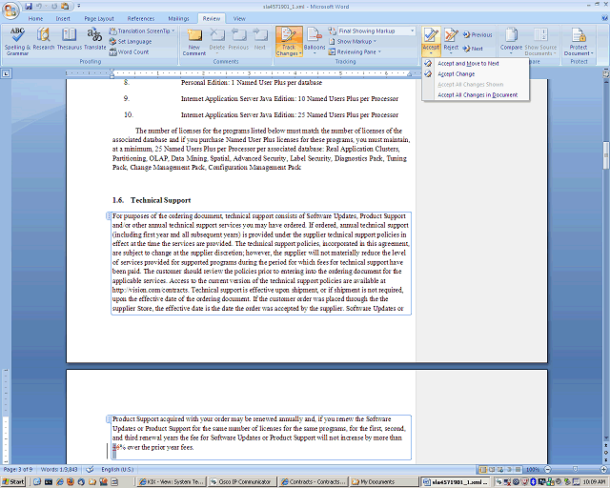Open My Documents from the taskbar

coord(383,481)
